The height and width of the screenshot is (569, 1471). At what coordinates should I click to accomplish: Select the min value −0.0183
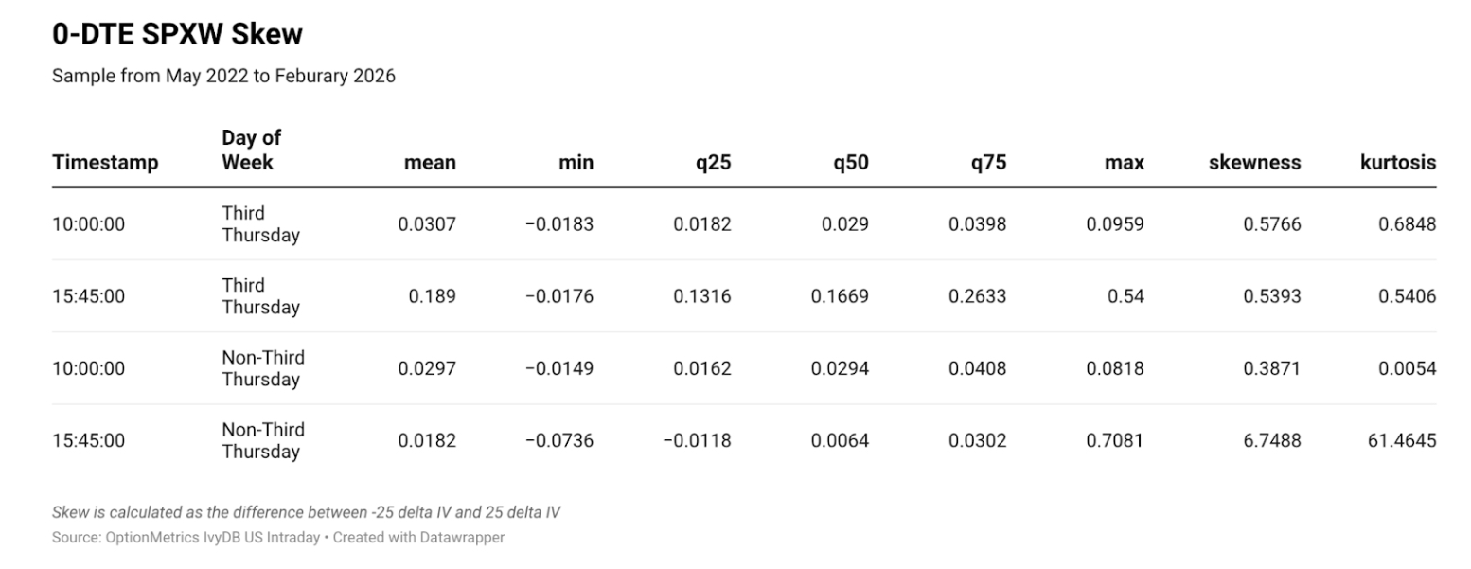(559, 224)
